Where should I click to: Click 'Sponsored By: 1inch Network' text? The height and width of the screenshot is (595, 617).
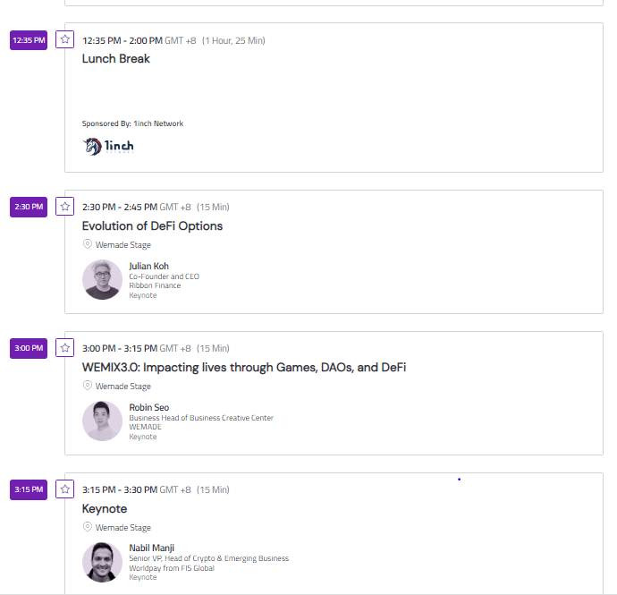(x=132, y=123)
